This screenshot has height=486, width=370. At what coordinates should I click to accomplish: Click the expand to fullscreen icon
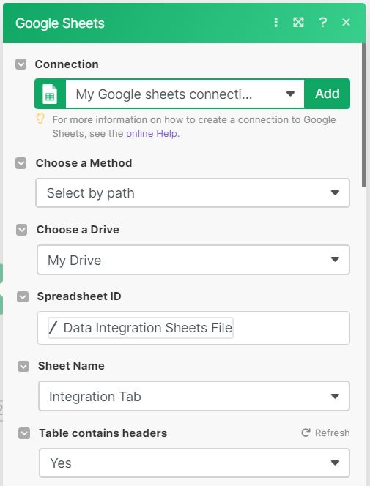(x=298, y=22)
